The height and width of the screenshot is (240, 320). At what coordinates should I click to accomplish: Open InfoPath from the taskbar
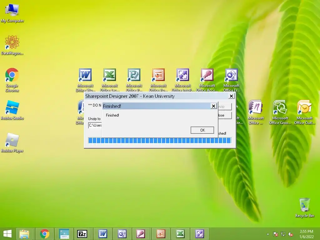[x=200, y=234]
